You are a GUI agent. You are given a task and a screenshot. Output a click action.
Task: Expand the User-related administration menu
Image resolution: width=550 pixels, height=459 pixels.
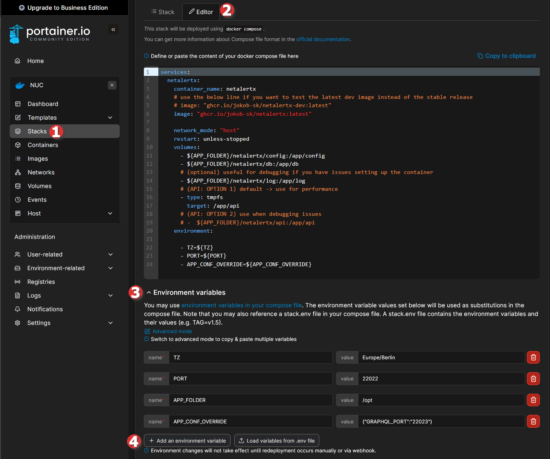[x=110, y=255]
